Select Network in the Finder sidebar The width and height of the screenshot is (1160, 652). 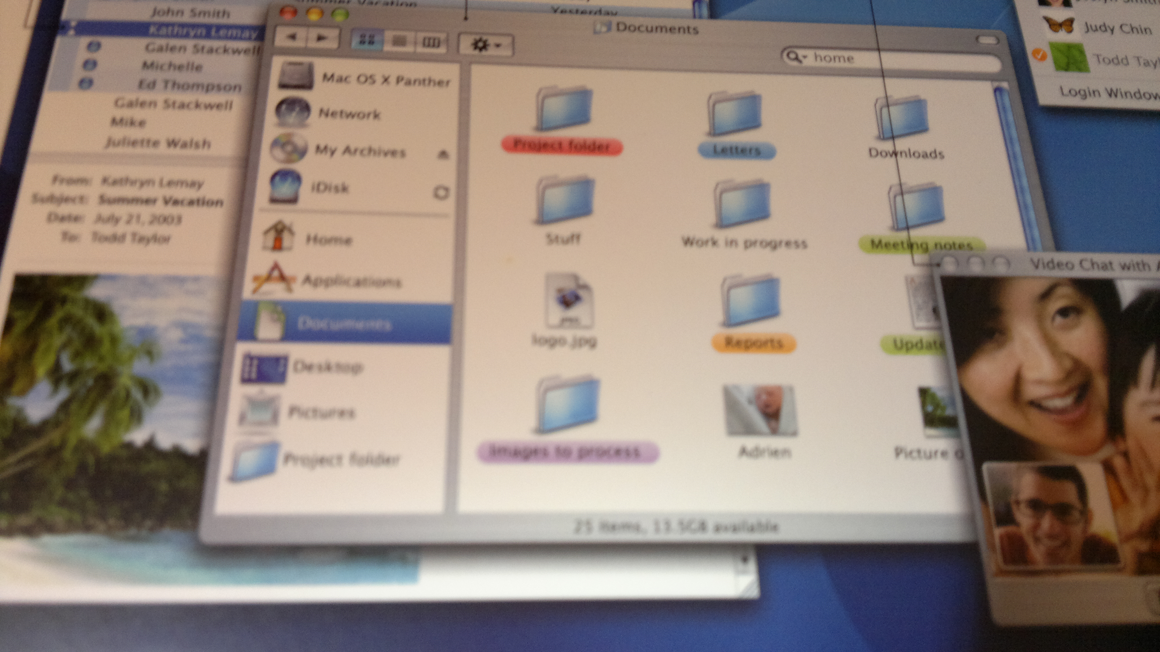[x=349, y=114]
